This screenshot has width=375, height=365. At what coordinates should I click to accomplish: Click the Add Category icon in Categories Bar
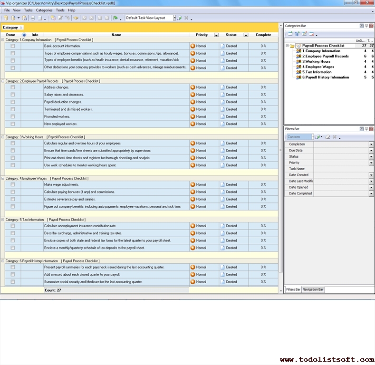point(290,34)
